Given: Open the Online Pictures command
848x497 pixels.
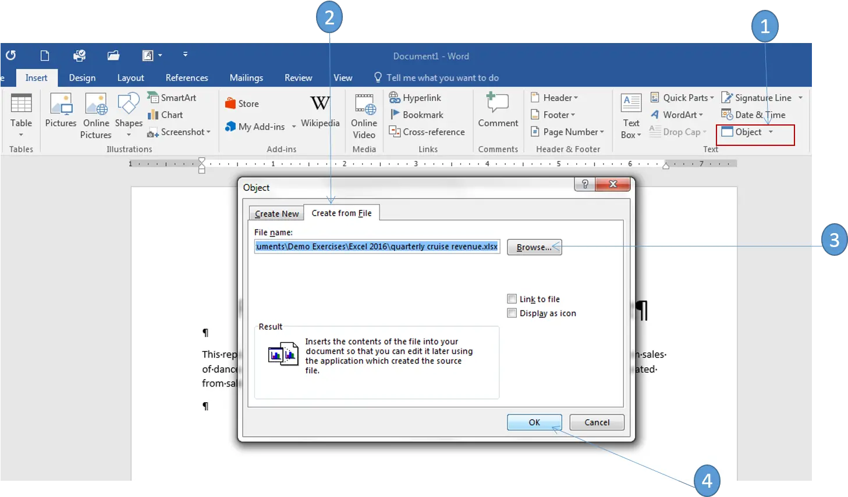Looking at the screenshot, I should 96,116.
